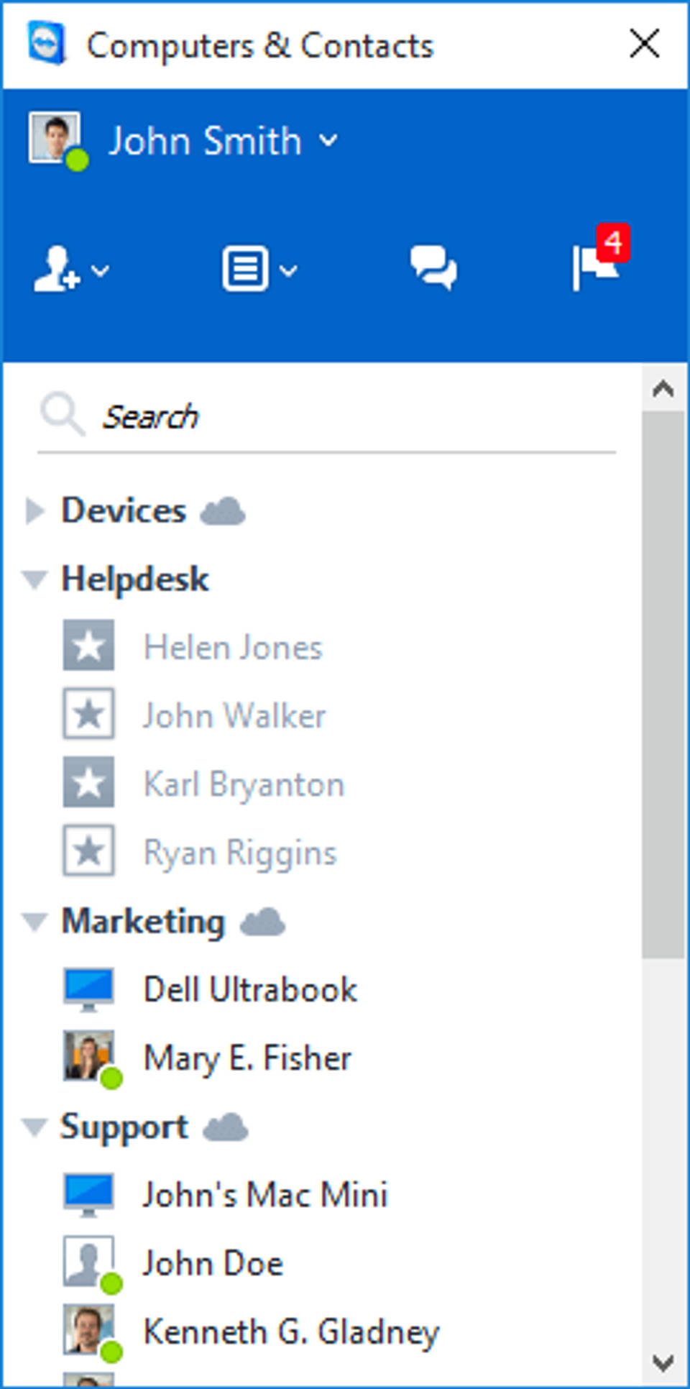Select contact Mary E. Fisher

[x=247, y=1058]
